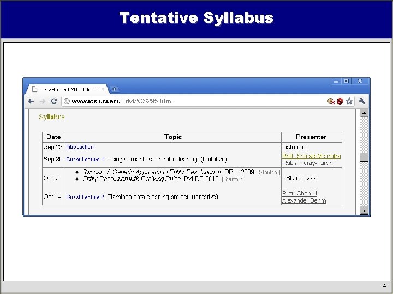Bookmark this page with the star icon

[349, 101]
